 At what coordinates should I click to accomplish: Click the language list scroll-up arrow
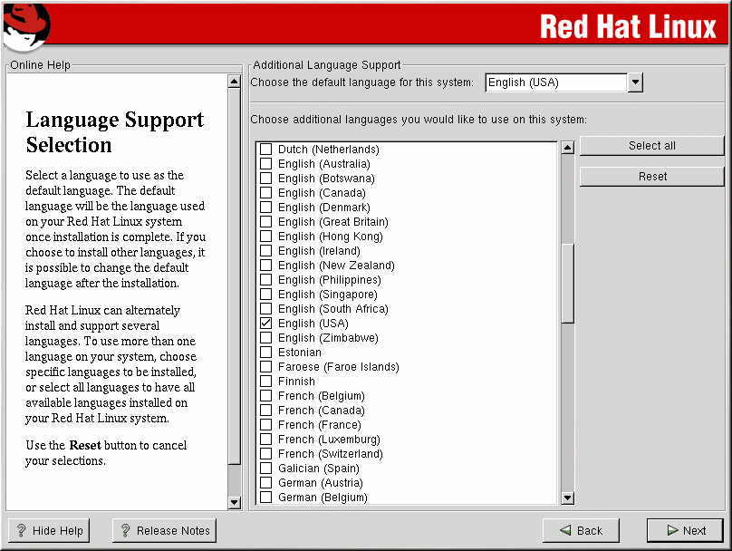tap(568, 148)
